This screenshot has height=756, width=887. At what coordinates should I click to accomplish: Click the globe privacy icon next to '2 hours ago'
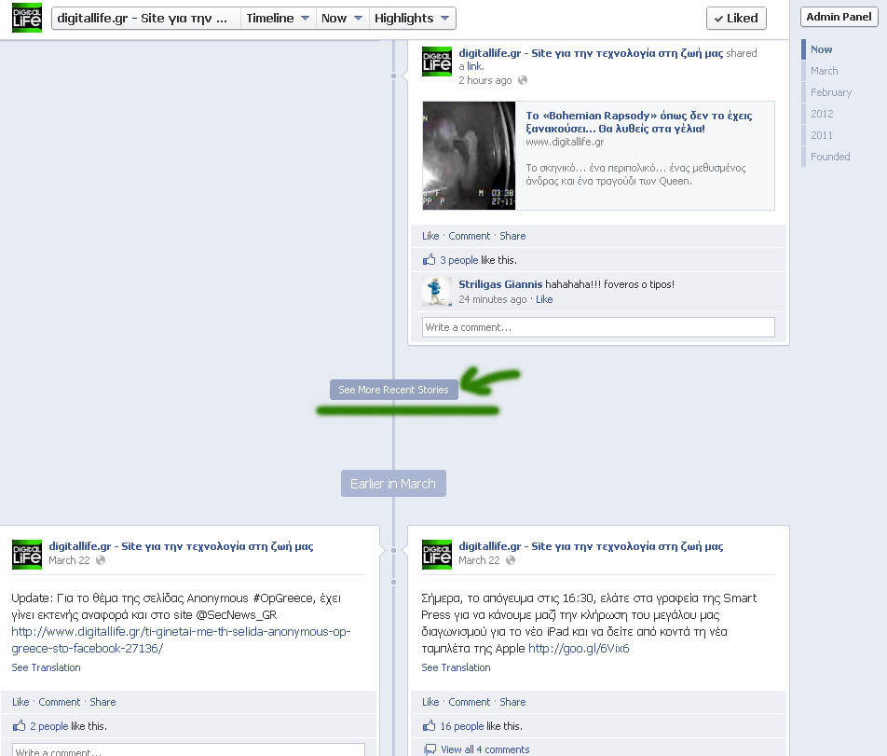pyautogui.click(x=523, y=80)
